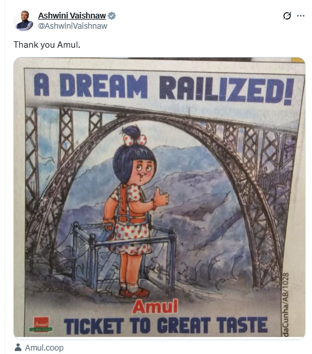Image resolution: width=312 pixels, height=354 pixels.
Task: Click the Amul girl's red shoes
Action: pyautogui.click(x=134, y=293)
